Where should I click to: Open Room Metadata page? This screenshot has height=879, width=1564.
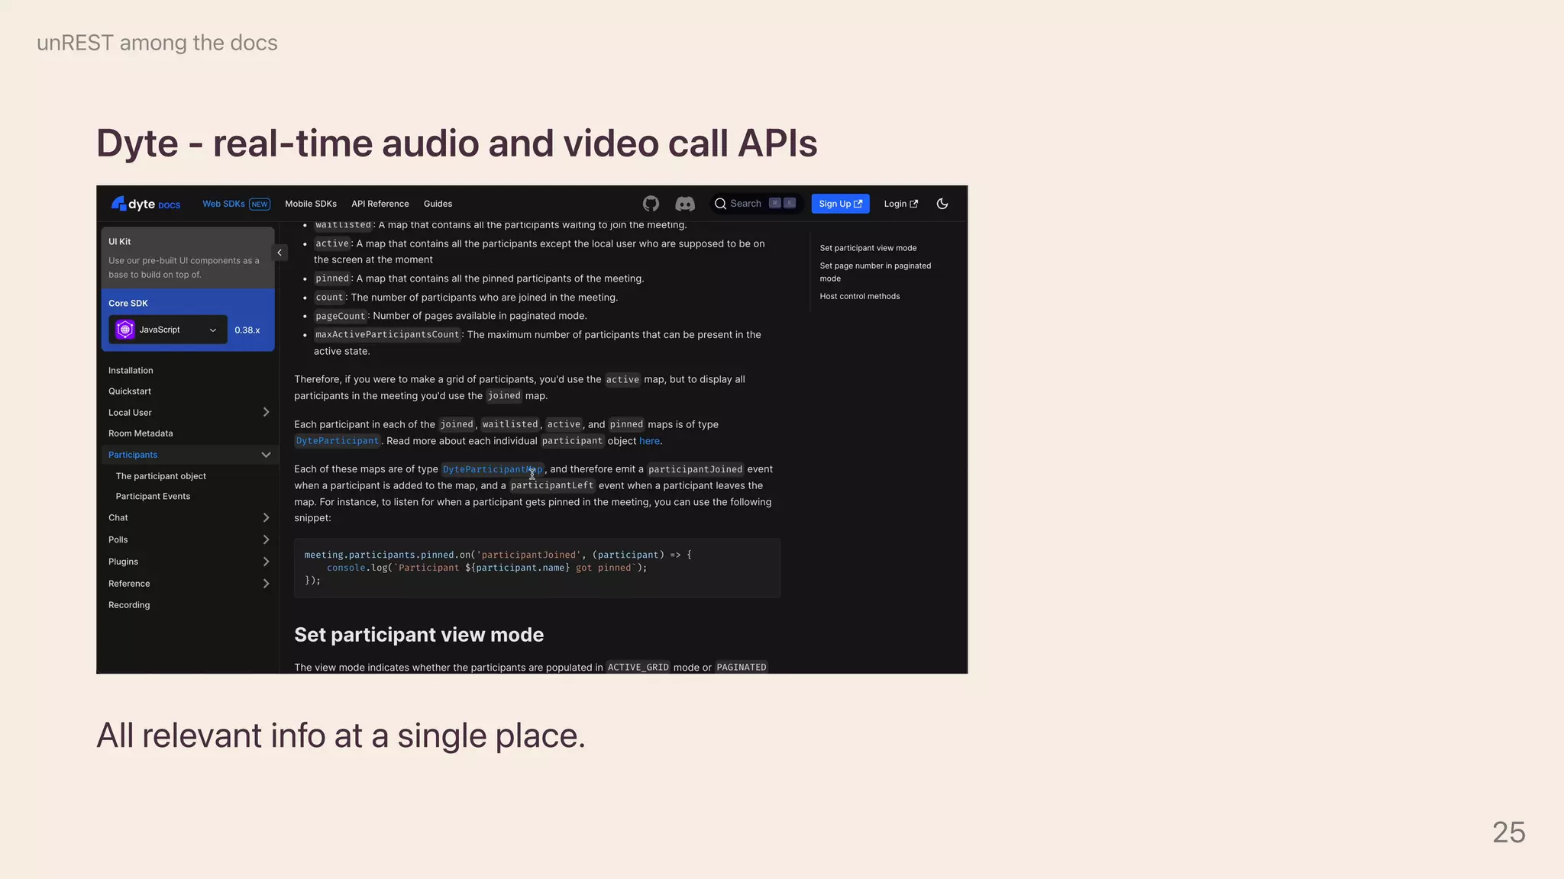pos(141,433)
